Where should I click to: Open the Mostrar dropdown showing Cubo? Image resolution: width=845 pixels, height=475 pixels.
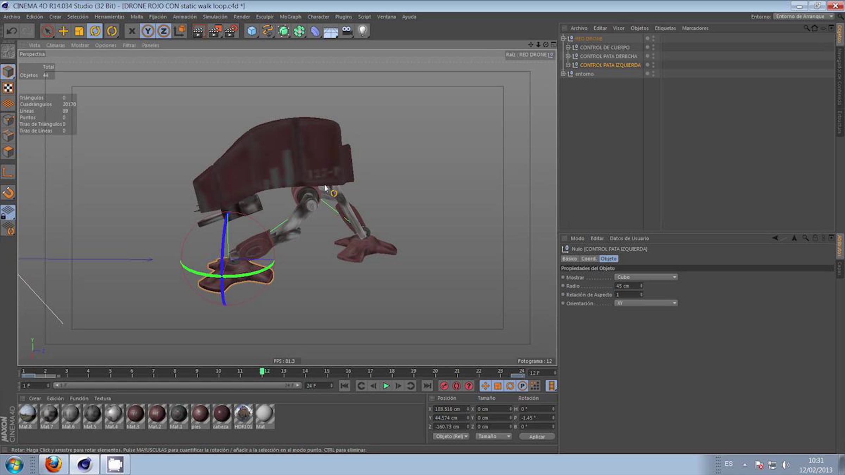(x=646, y=277)
